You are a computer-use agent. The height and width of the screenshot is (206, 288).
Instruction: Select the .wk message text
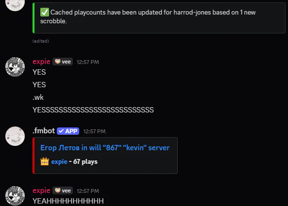pos(38,97)
